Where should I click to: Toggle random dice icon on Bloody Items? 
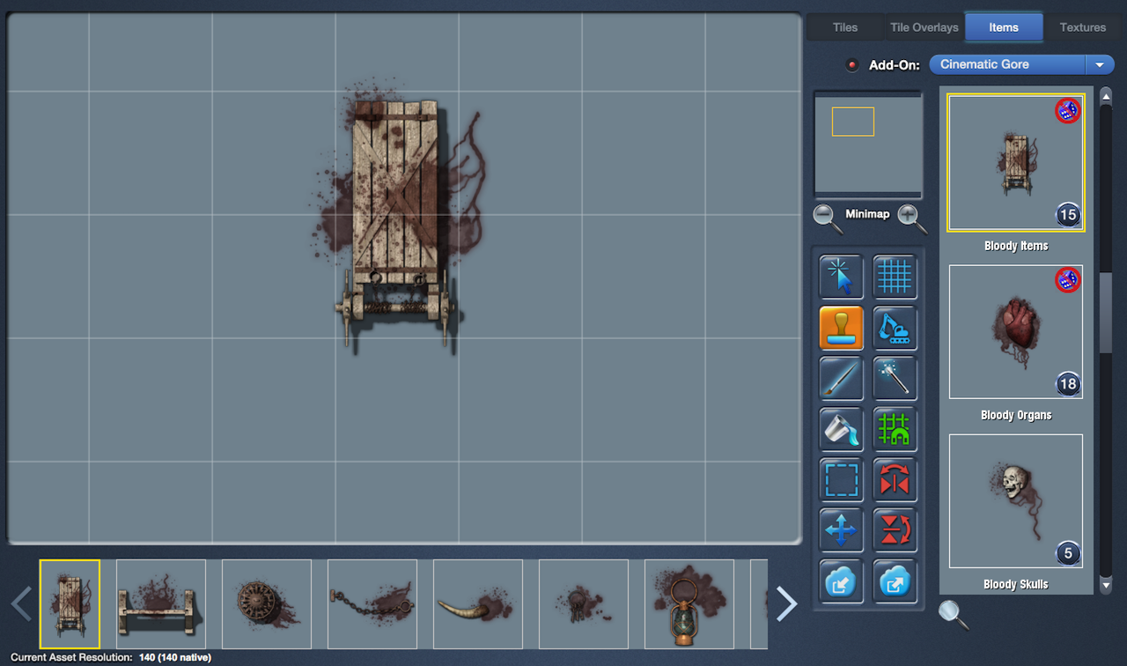coord(1068,111)
